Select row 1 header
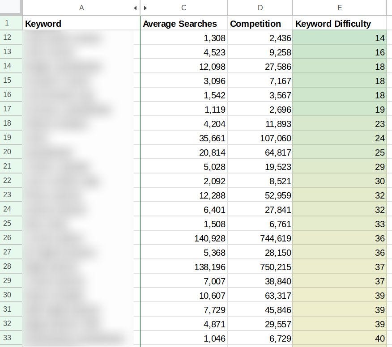Screen dimensions: 392x347 pos(11,23)
